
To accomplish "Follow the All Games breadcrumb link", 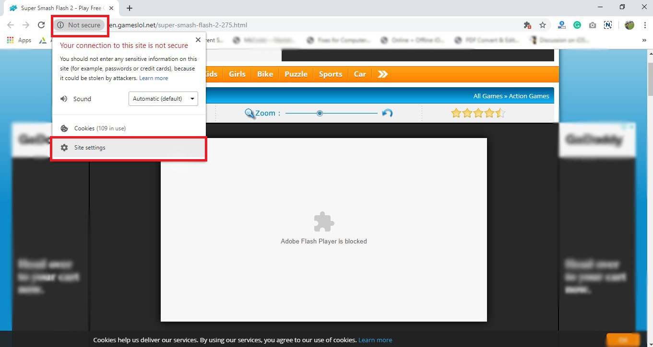I will pyautogui.click(x=487, y=96).
